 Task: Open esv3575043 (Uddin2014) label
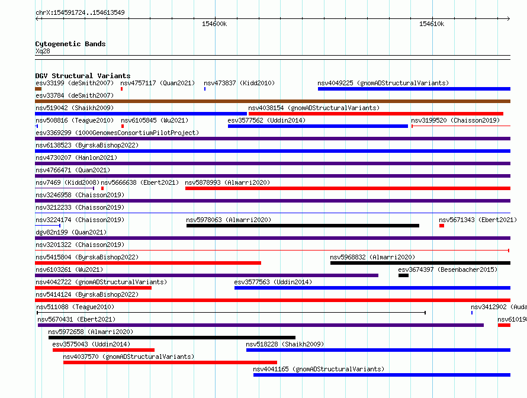point(91,344)
